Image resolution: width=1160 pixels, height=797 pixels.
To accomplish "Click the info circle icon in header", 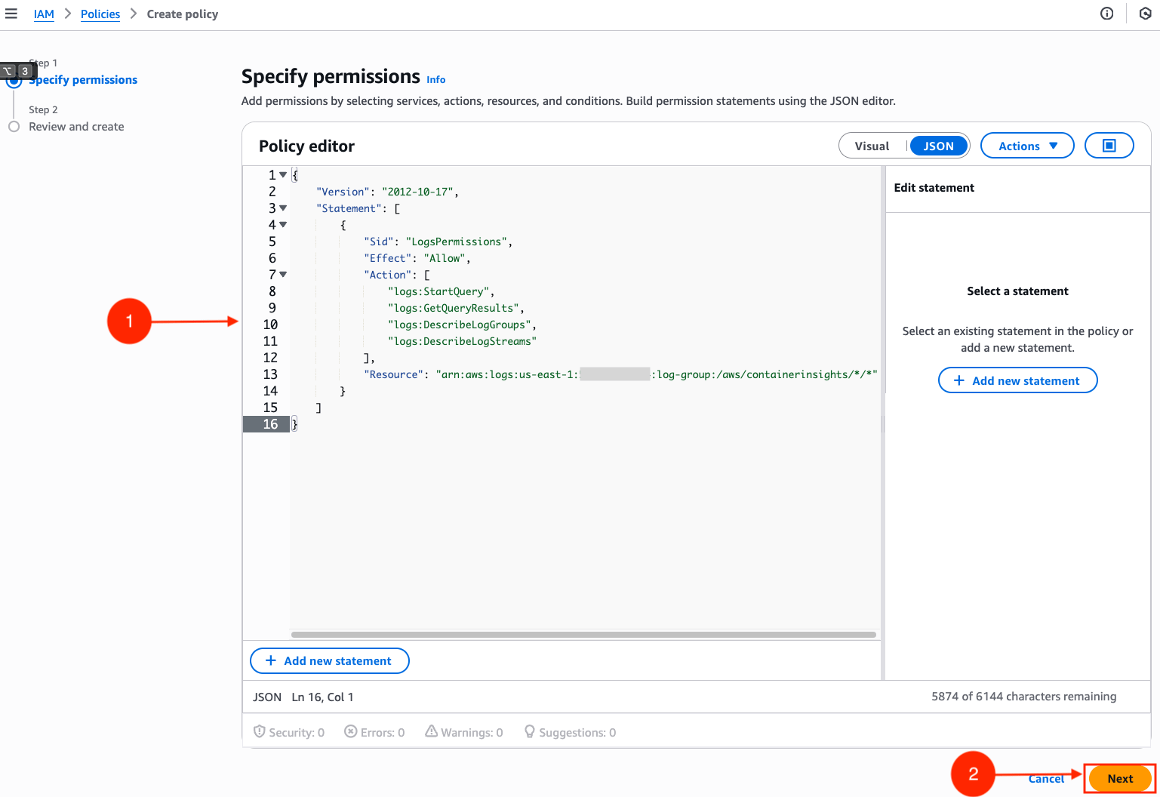I will 1106,14.
